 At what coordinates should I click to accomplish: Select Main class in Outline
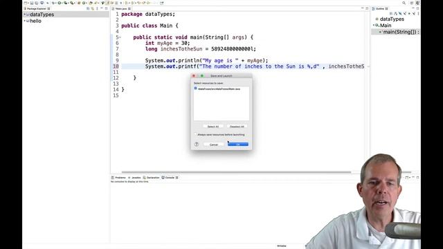(386, 26)
